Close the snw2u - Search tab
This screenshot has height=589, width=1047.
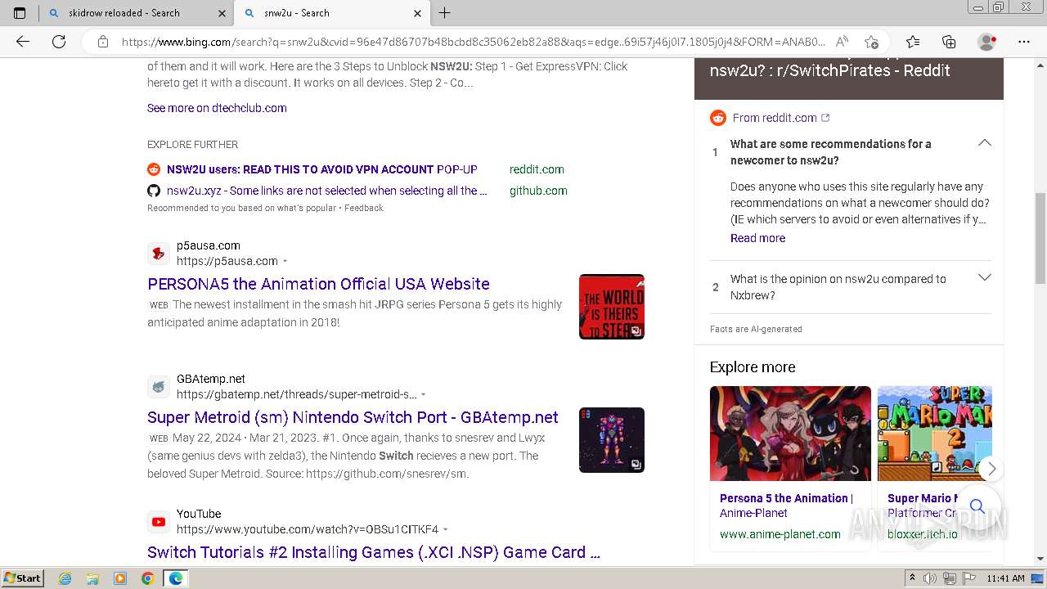[x=418, y=13]
